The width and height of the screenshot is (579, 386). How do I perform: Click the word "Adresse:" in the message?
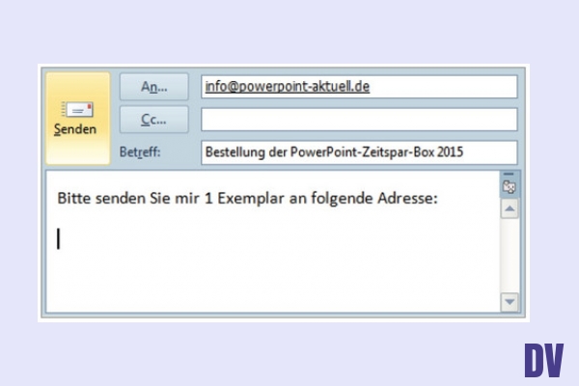pos(408,199)
